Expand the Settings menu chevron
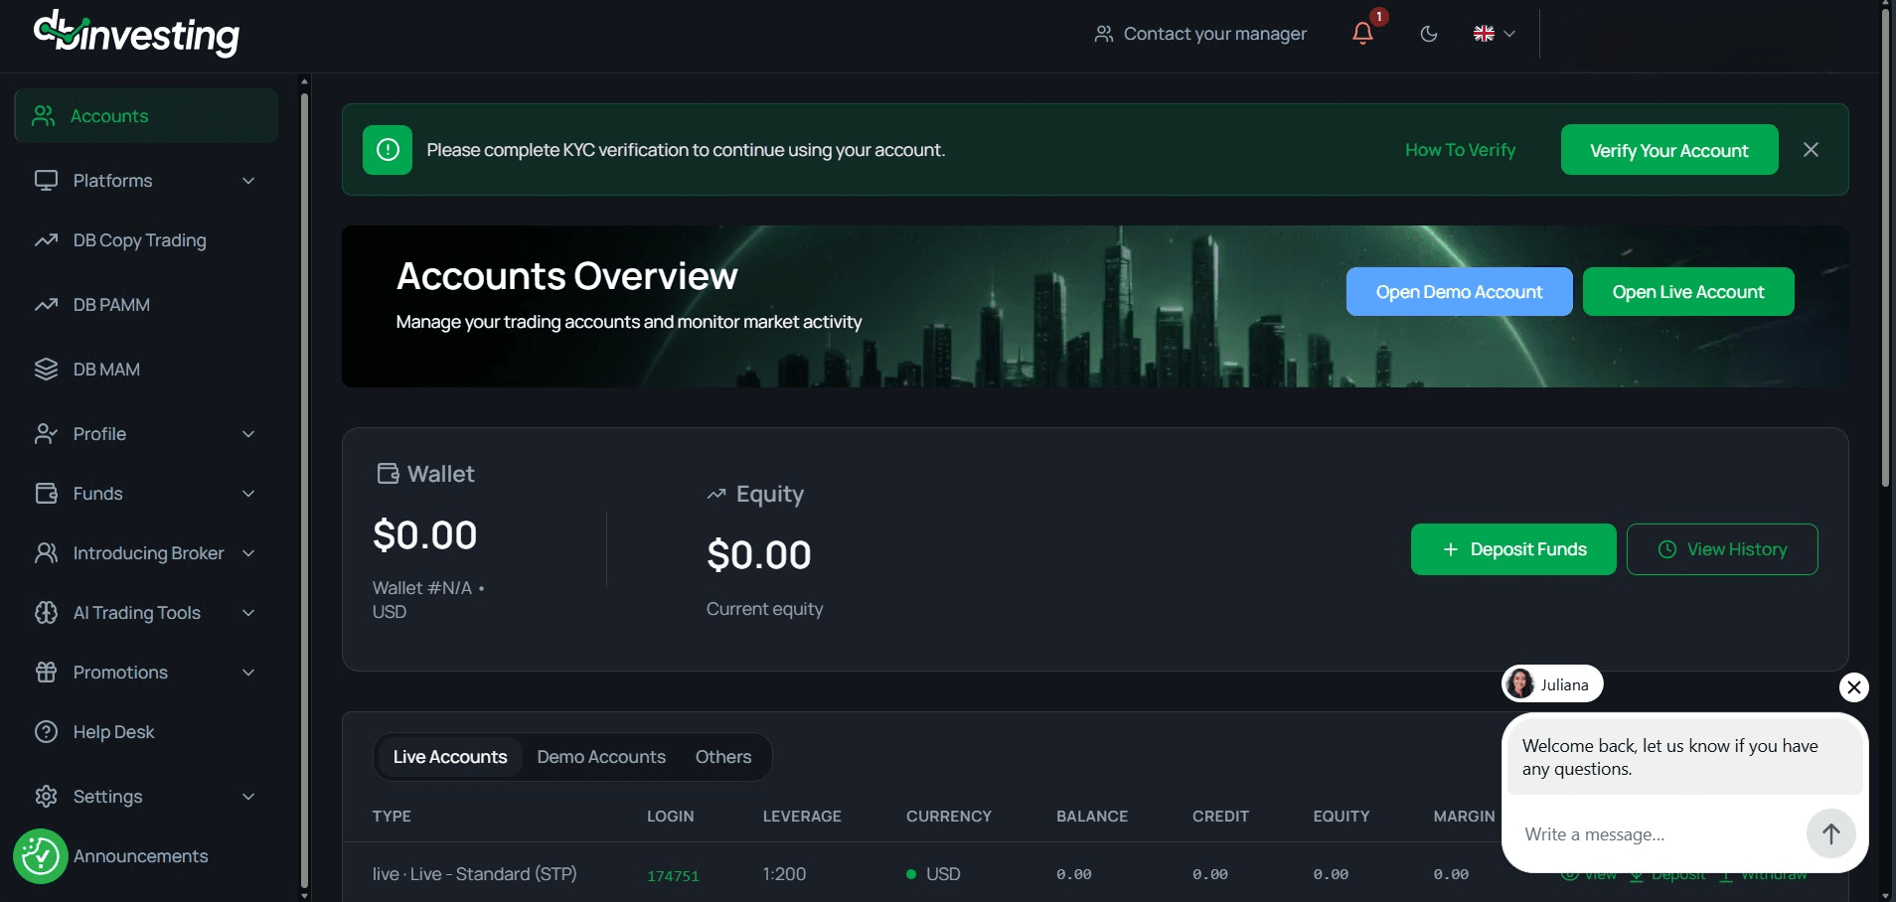Image resolution: width=1896 pixels, height=902 pixels. (248, 797)
